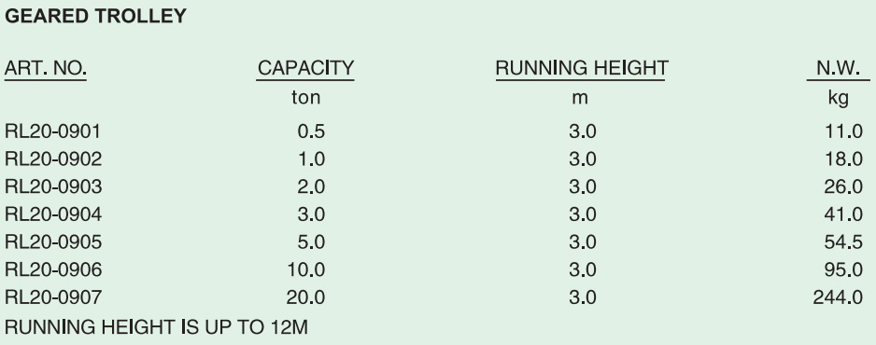876x345 pixels.
Task: Select the ART. NO. column header
Action: point(45,69)
